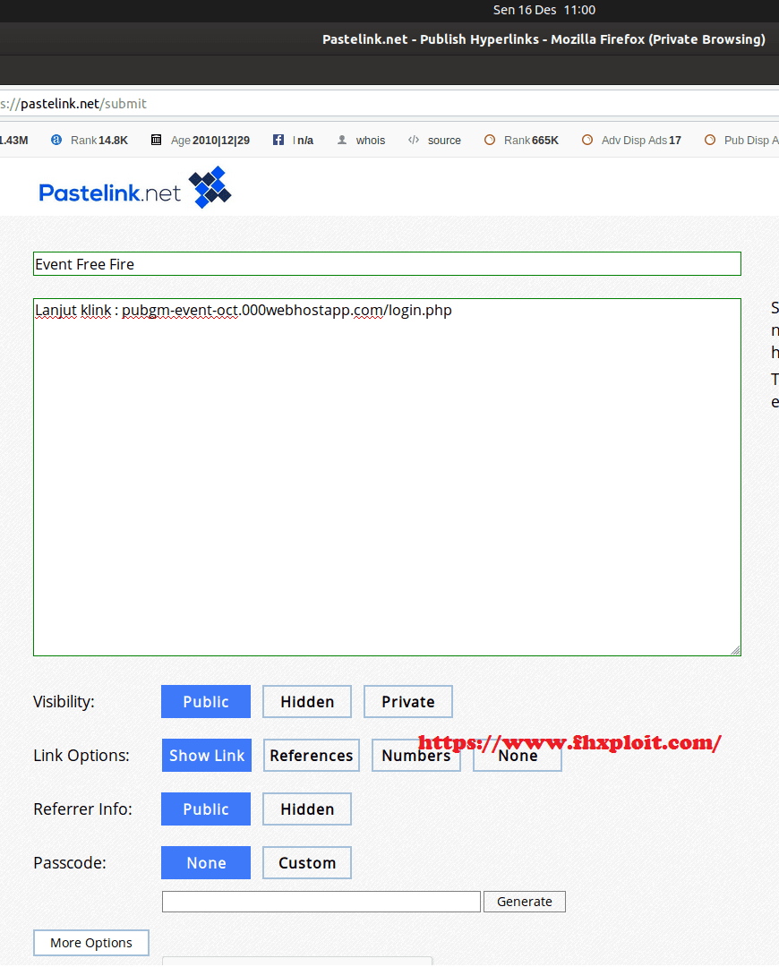Click the title field Event Free Fire
Screen dimensions: 779x967
387,264
